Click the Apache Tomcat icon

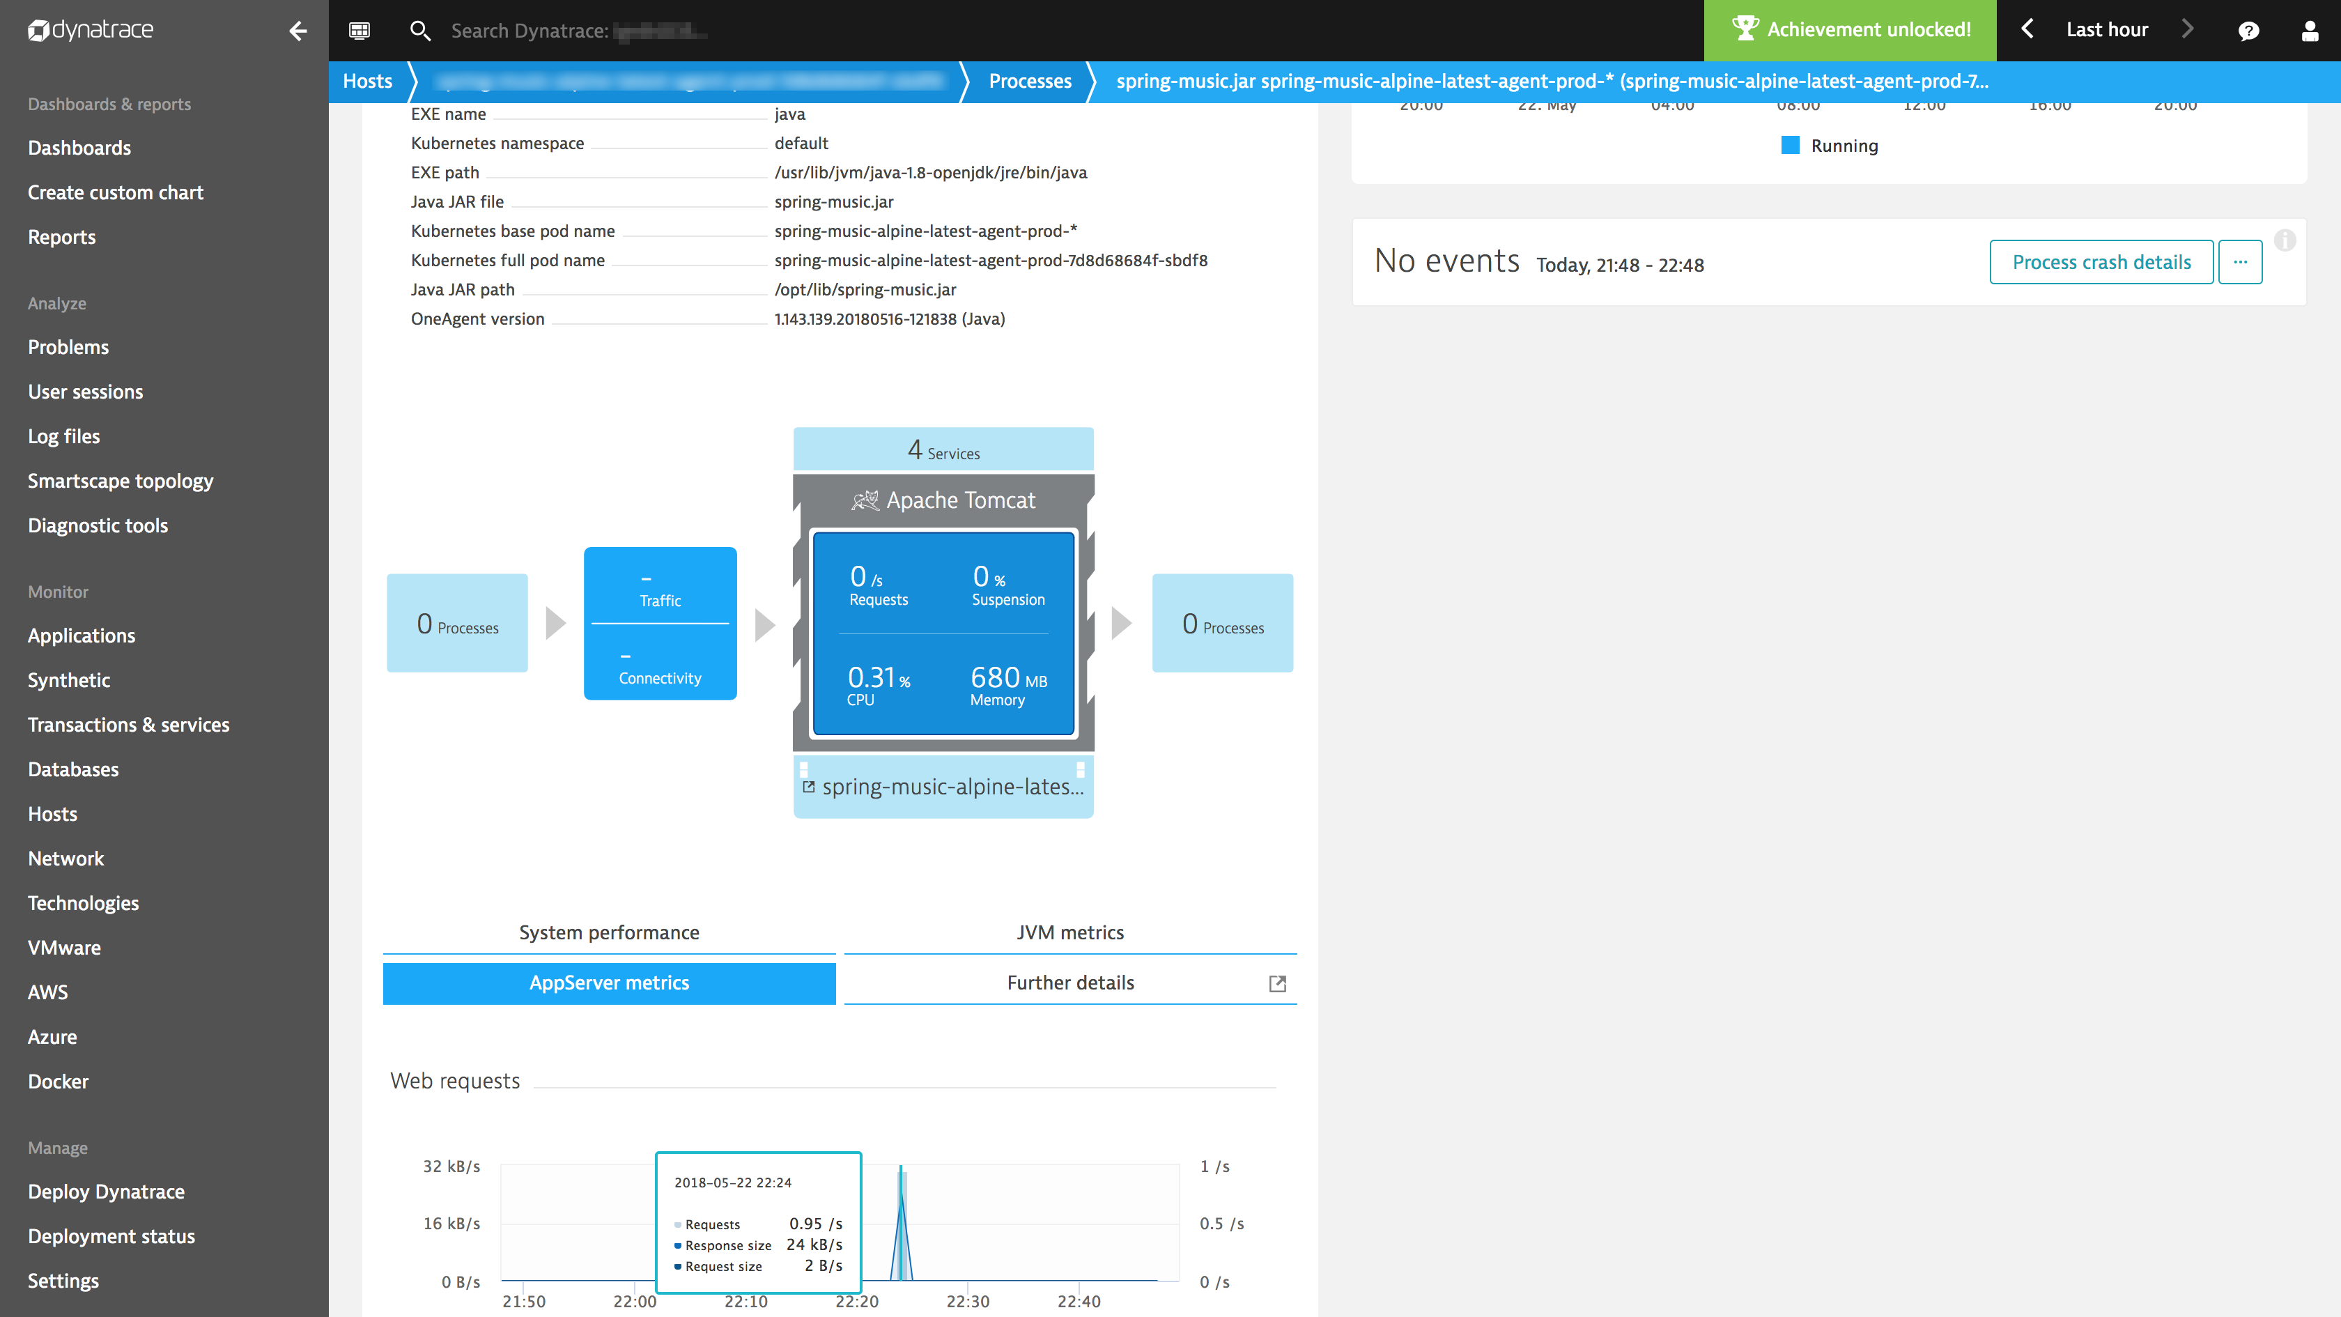click(x=864, y=500)
